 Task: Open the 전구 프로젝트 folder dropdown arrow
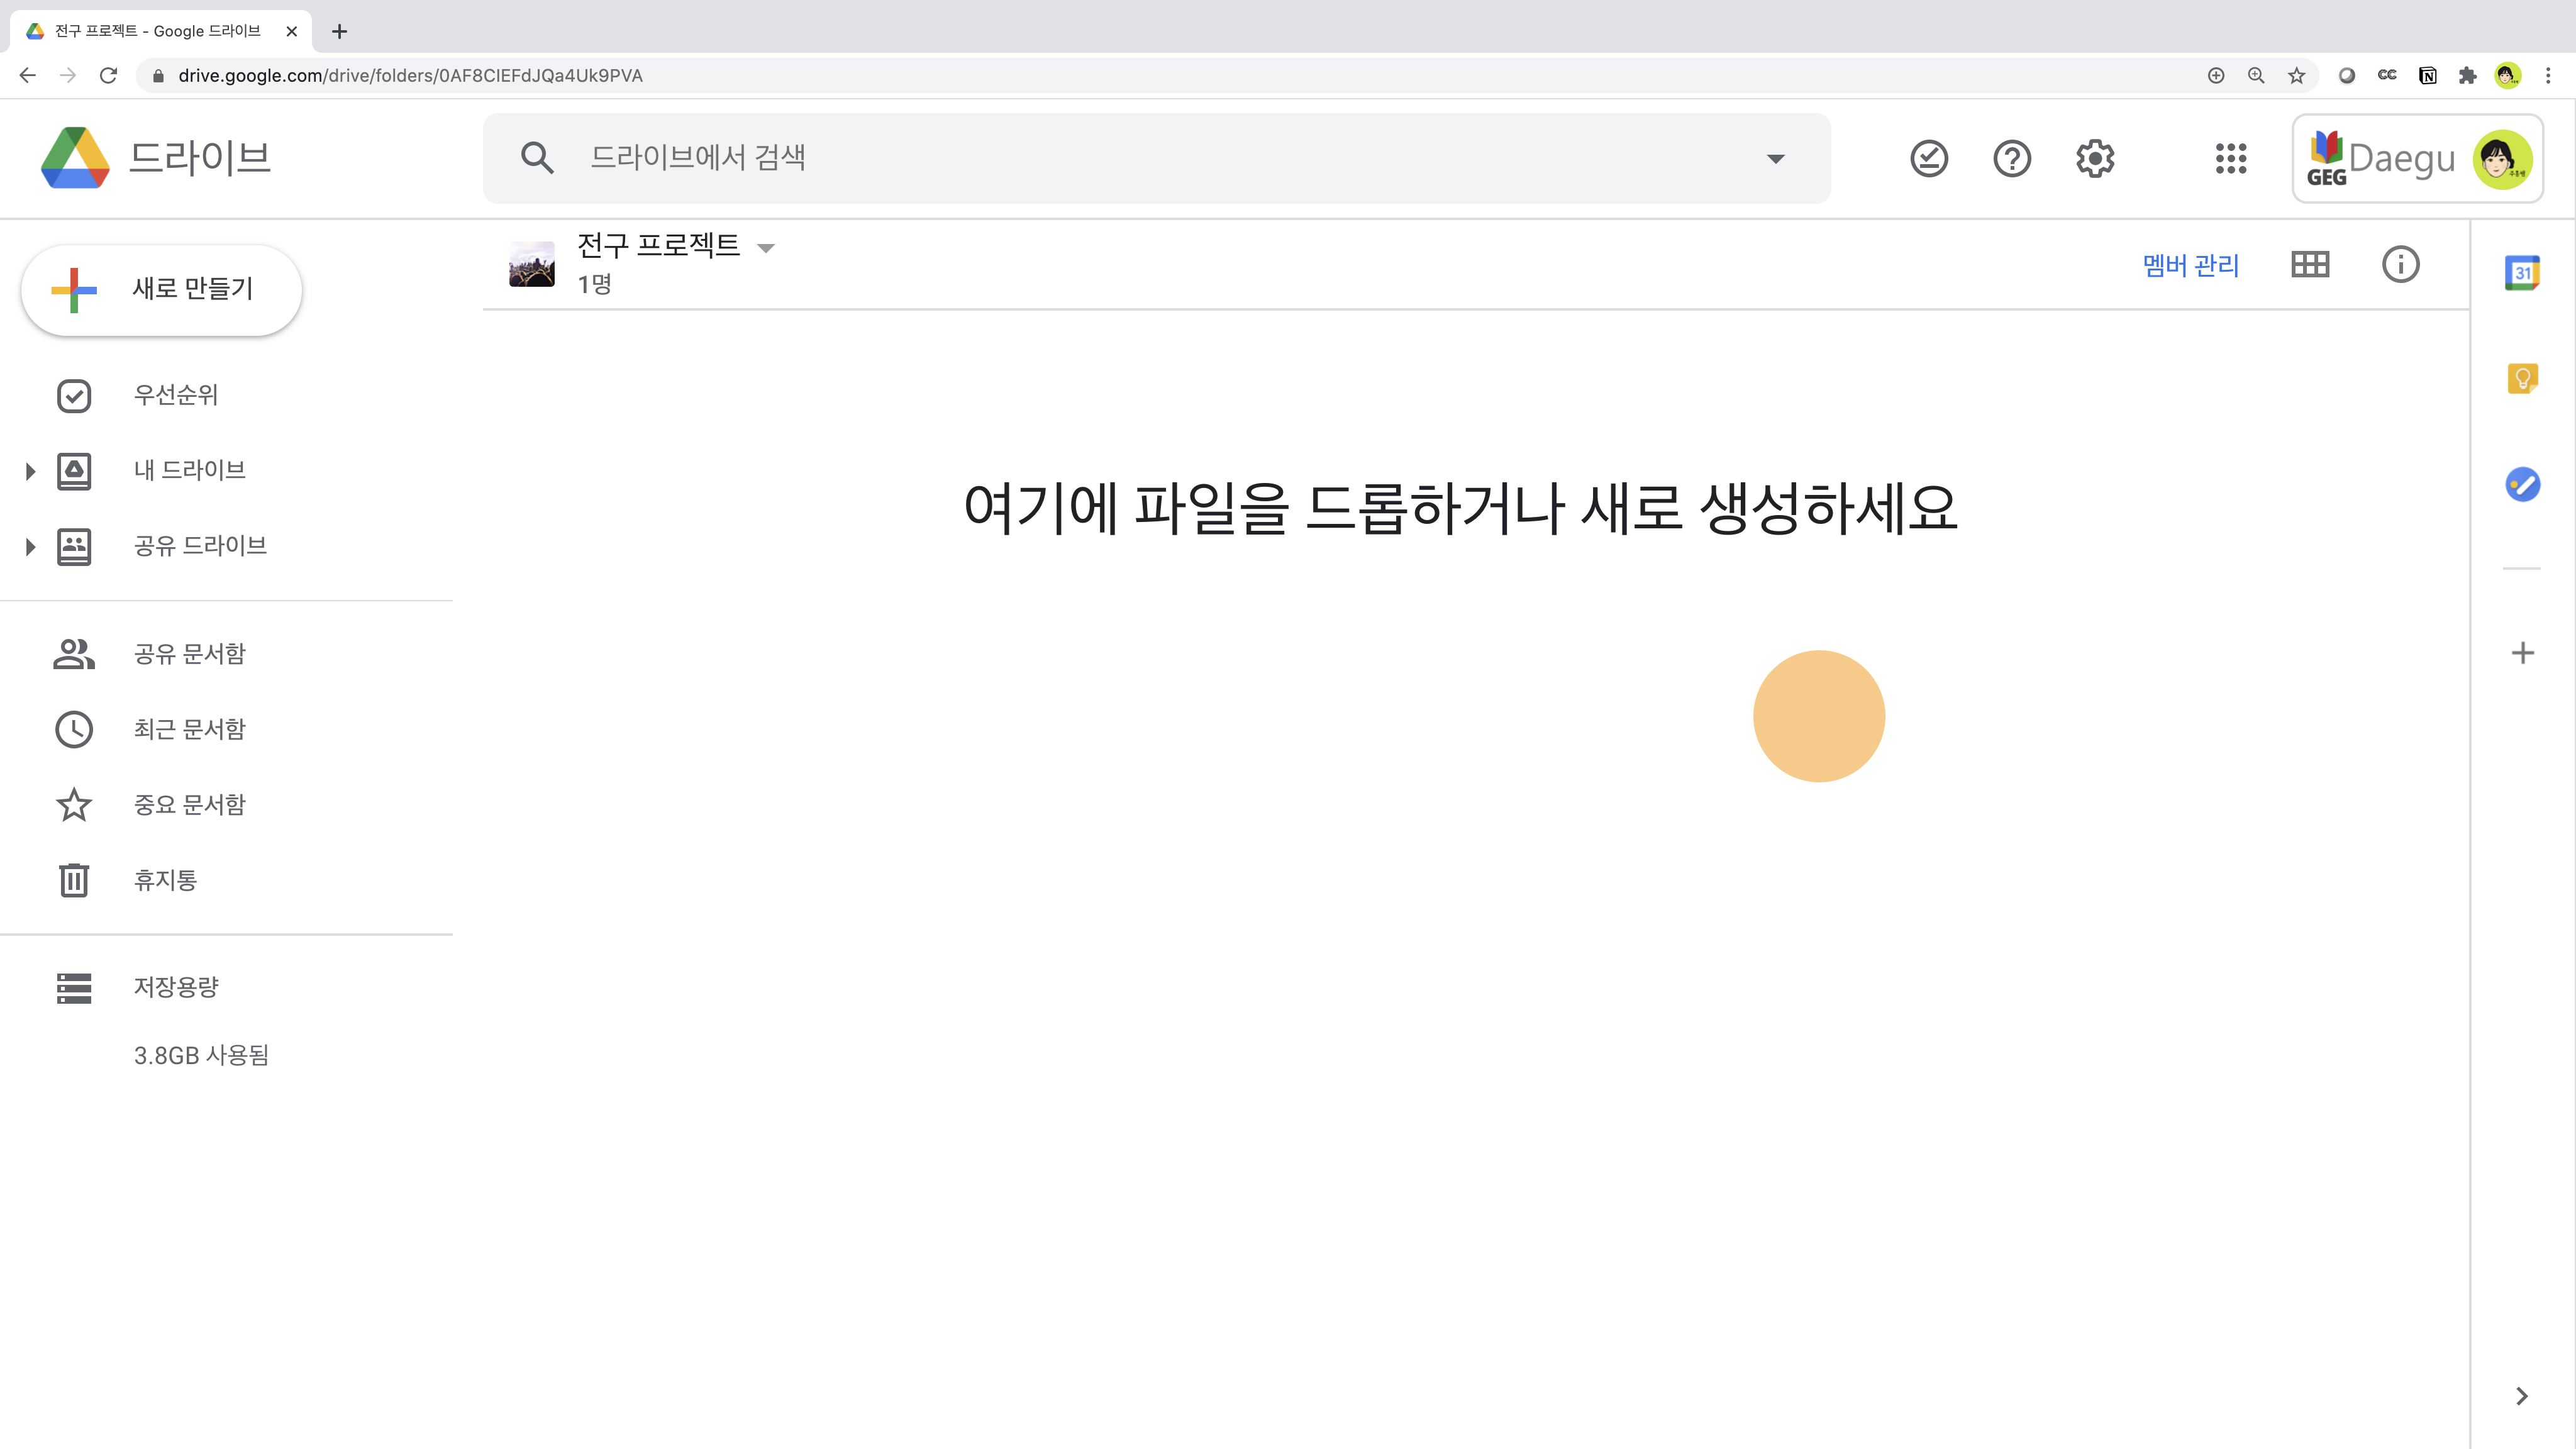[766, 248]
